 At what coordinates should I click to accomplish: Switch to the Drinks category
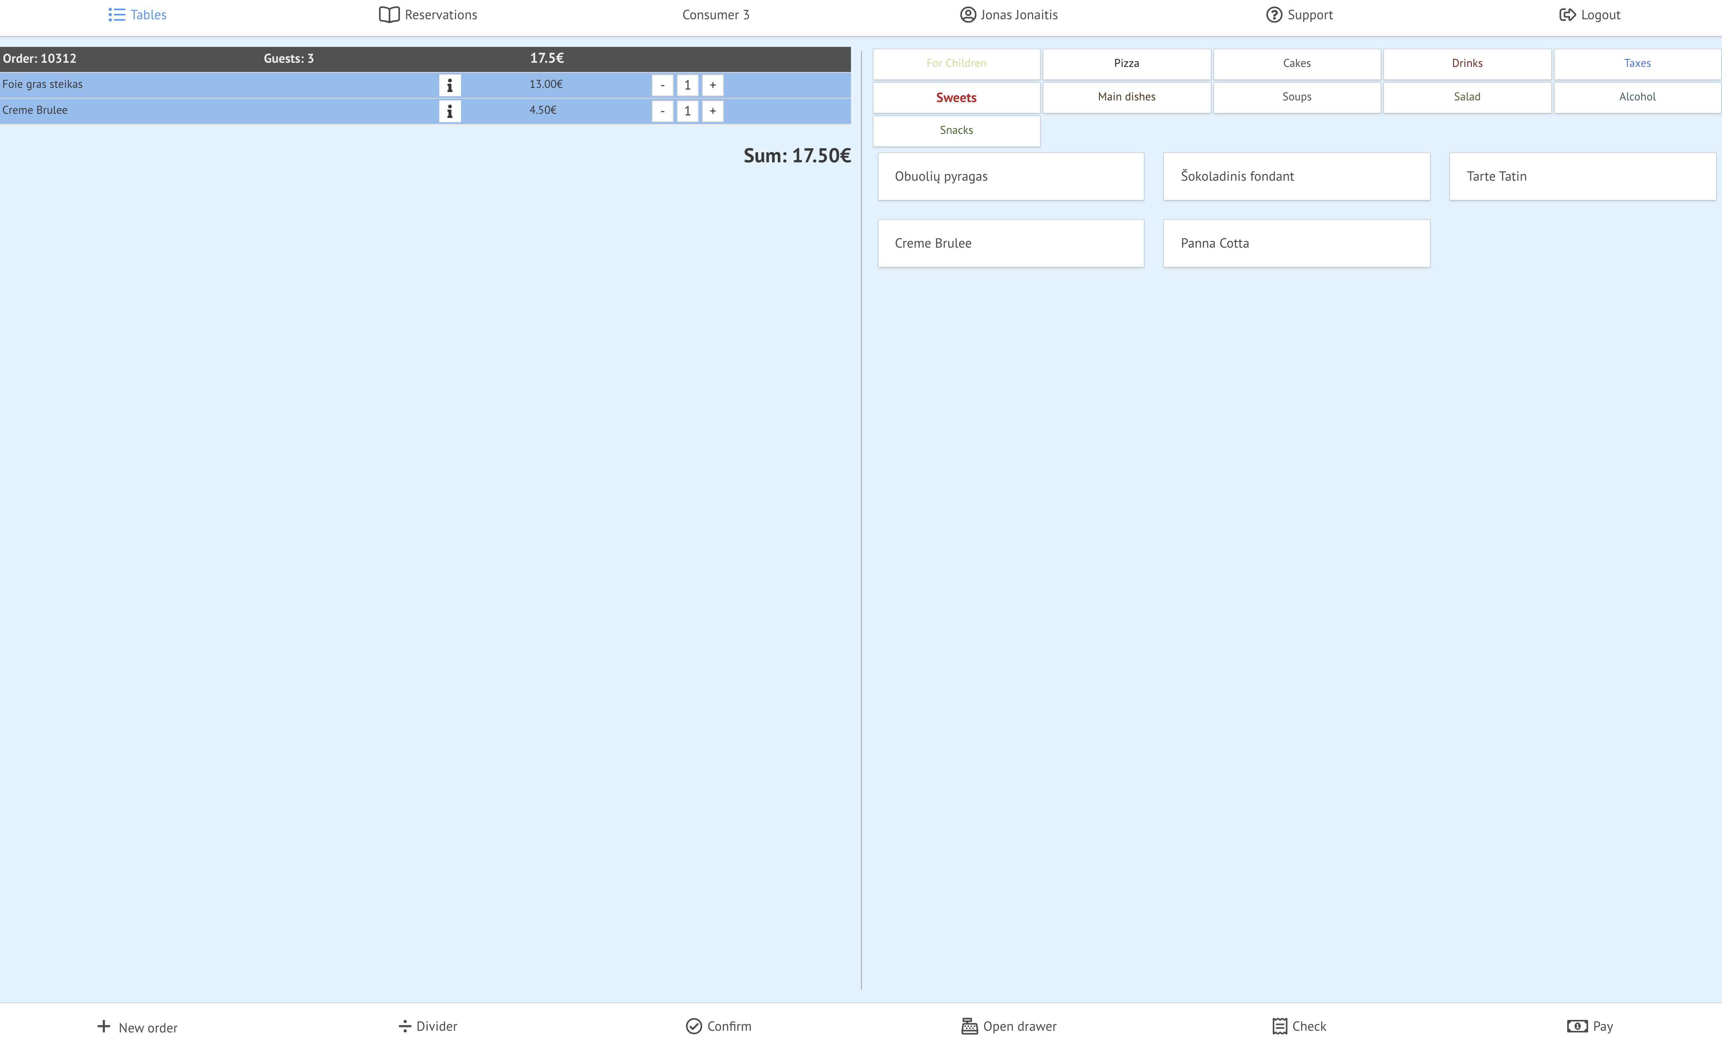coord(1466,63)
